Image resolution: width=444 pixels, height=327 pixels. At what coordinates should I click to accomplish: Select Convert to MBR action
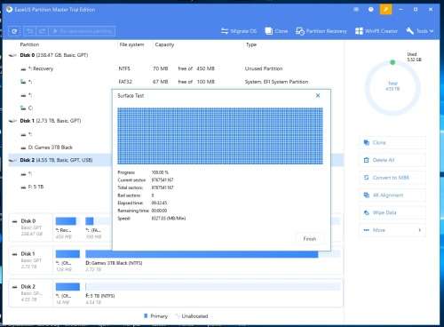392,178
